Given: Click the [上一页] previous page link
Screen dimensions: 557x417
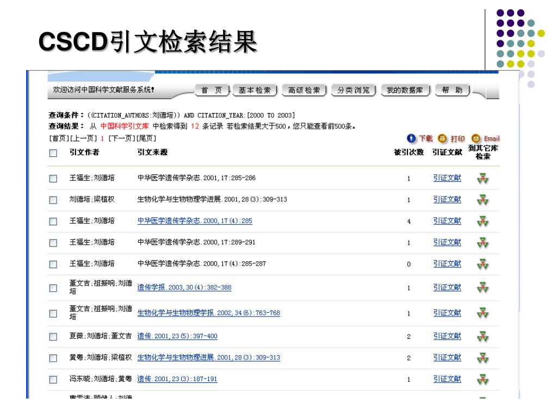Looking at the screenshot, I should pyautogui.click(x=83, y=138).
